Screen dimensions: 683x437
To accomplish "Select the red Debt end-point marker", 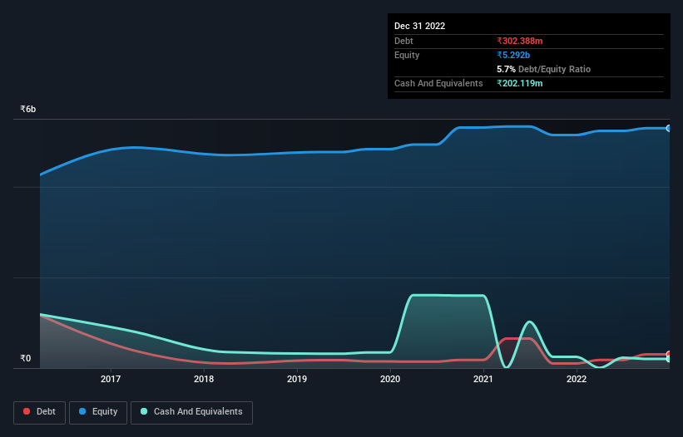I will (669, 355).
